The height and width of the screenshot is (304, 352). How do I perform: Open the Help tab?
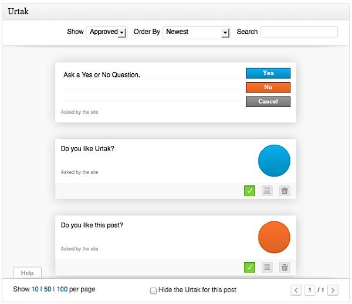[x=27, y=273]
